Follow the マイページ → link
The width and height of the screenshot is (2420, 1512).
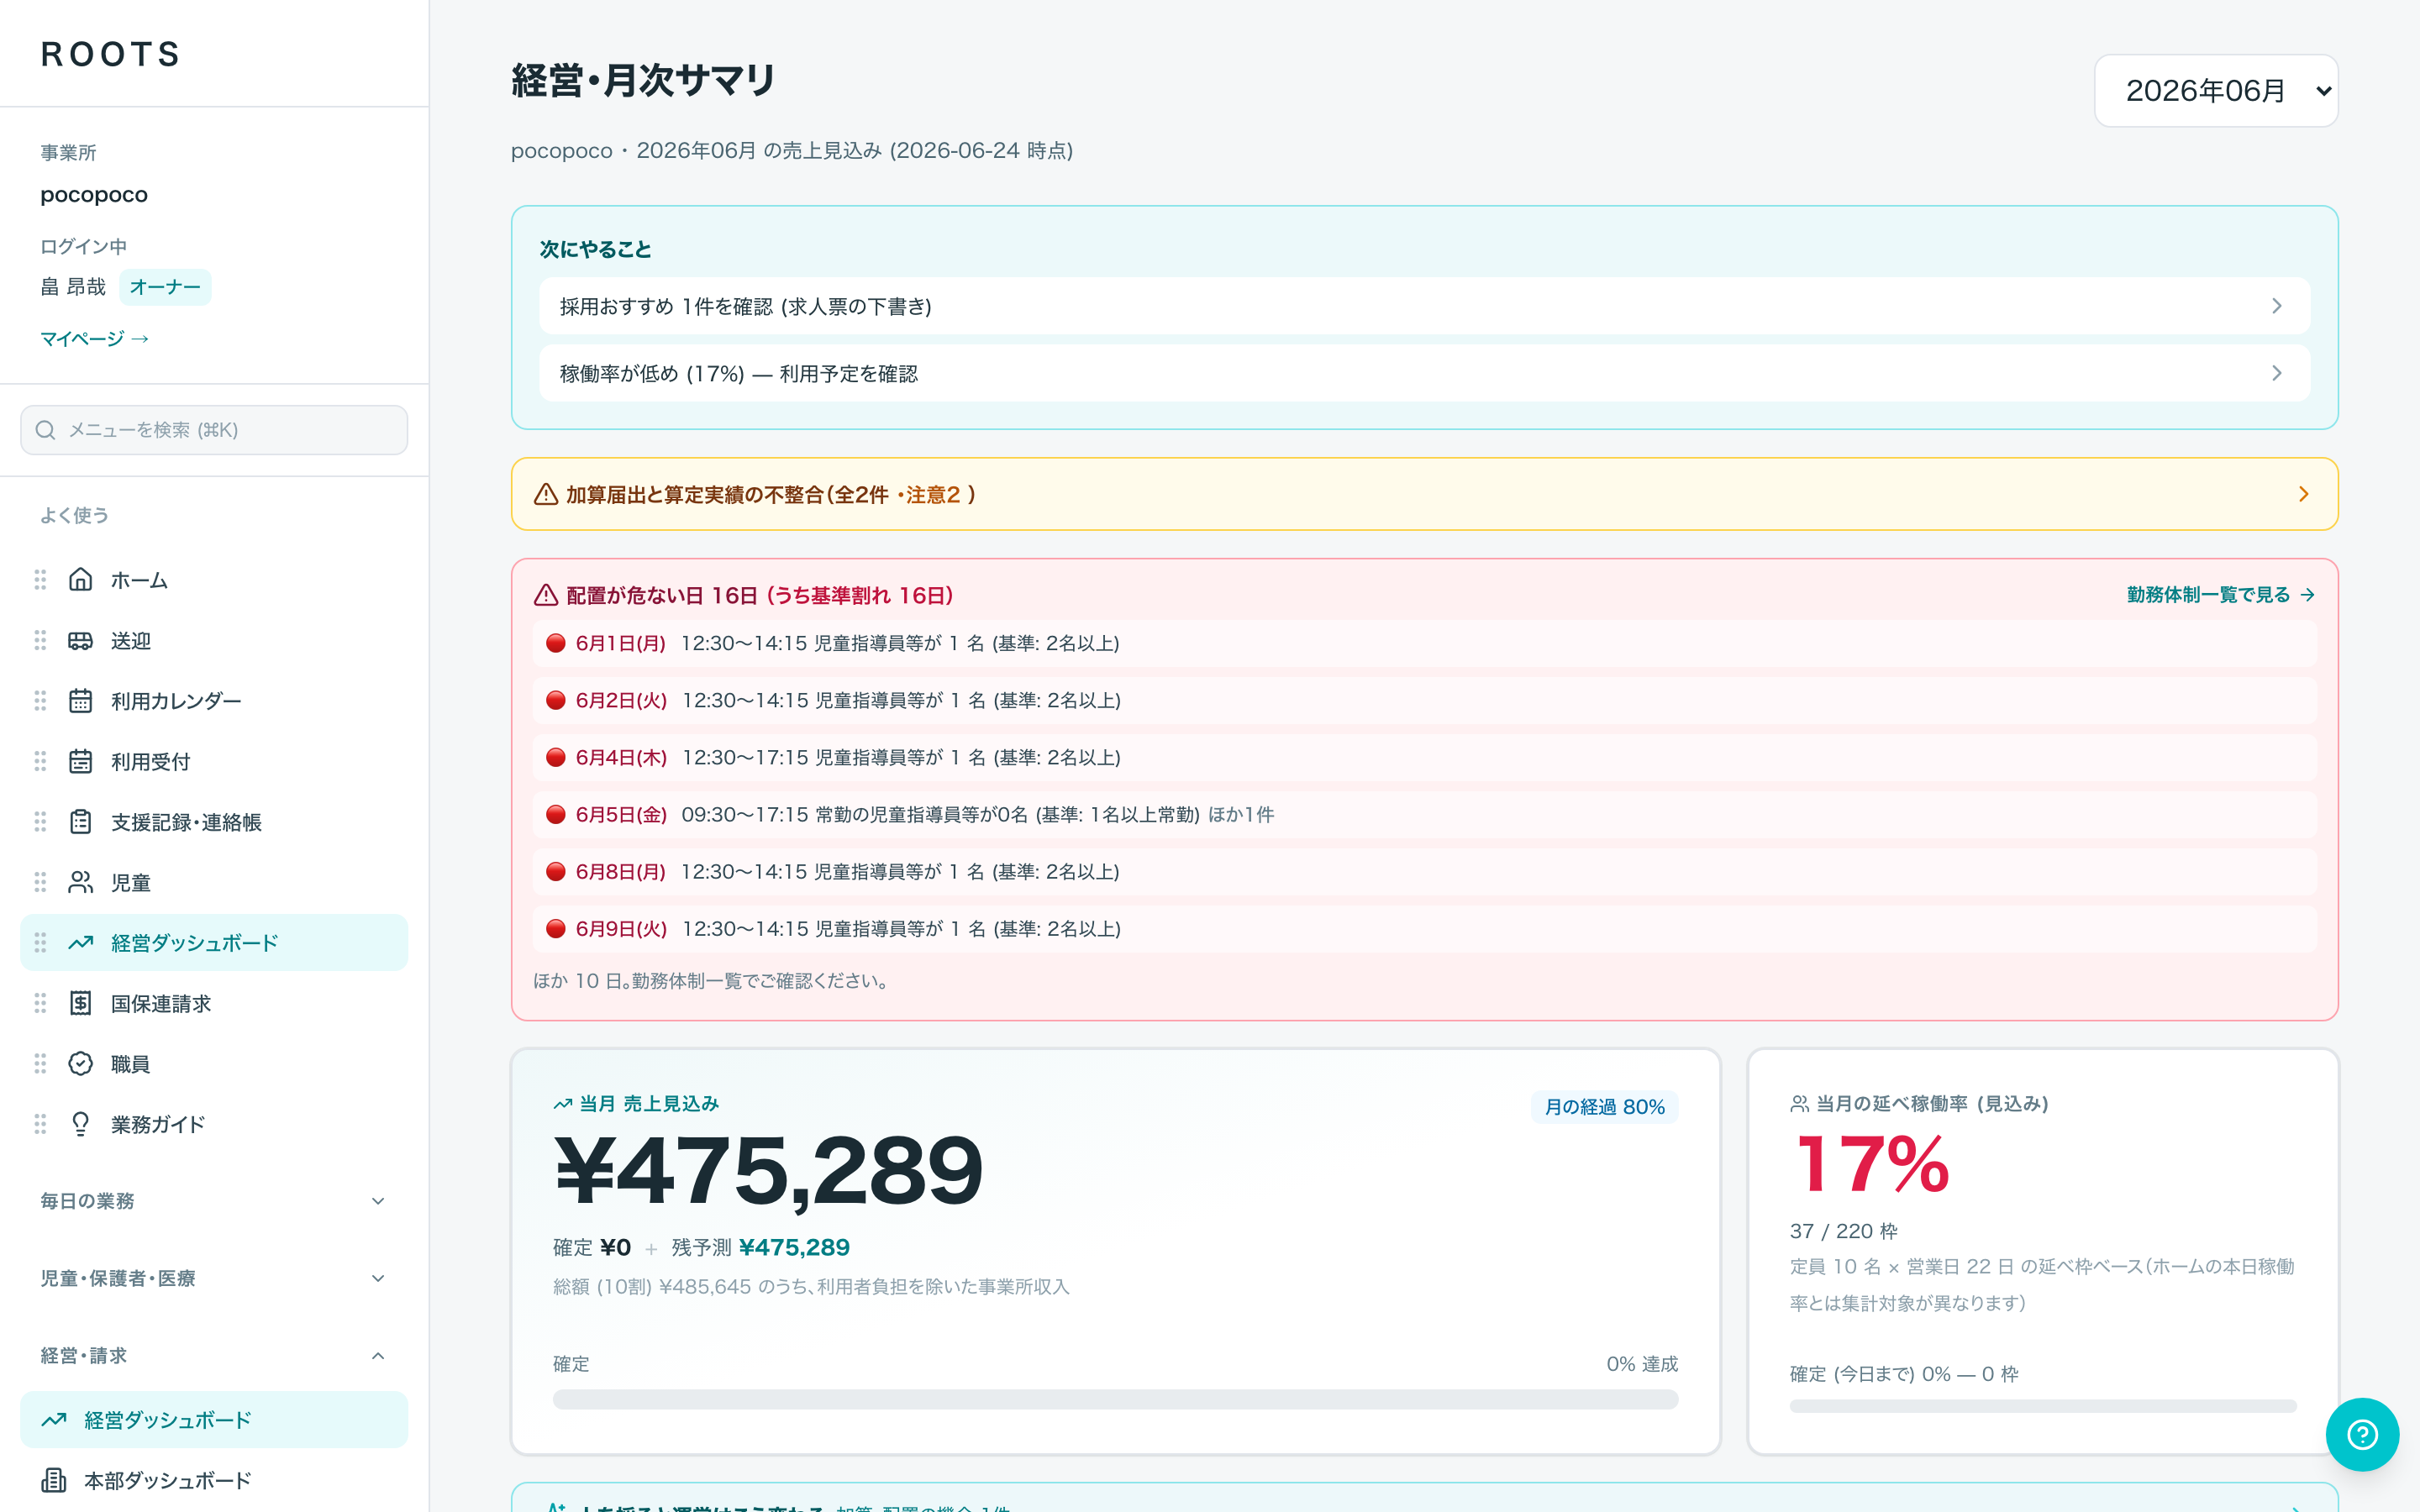click(x=95, y=339)
